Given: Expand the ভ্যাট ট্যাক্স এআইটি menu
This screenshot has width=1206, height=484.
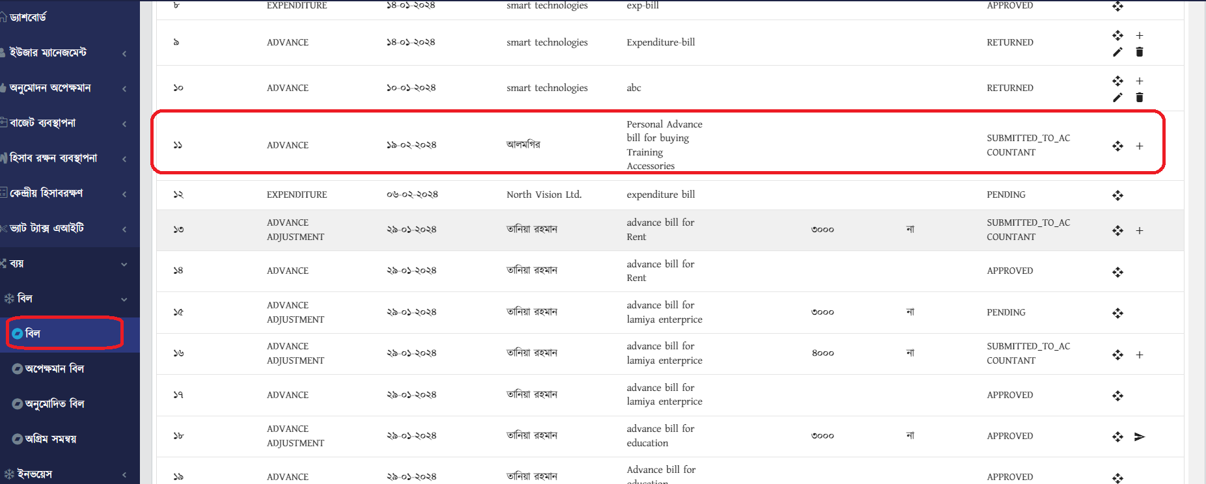Looking at the screenshot, I should coord(70,228).
